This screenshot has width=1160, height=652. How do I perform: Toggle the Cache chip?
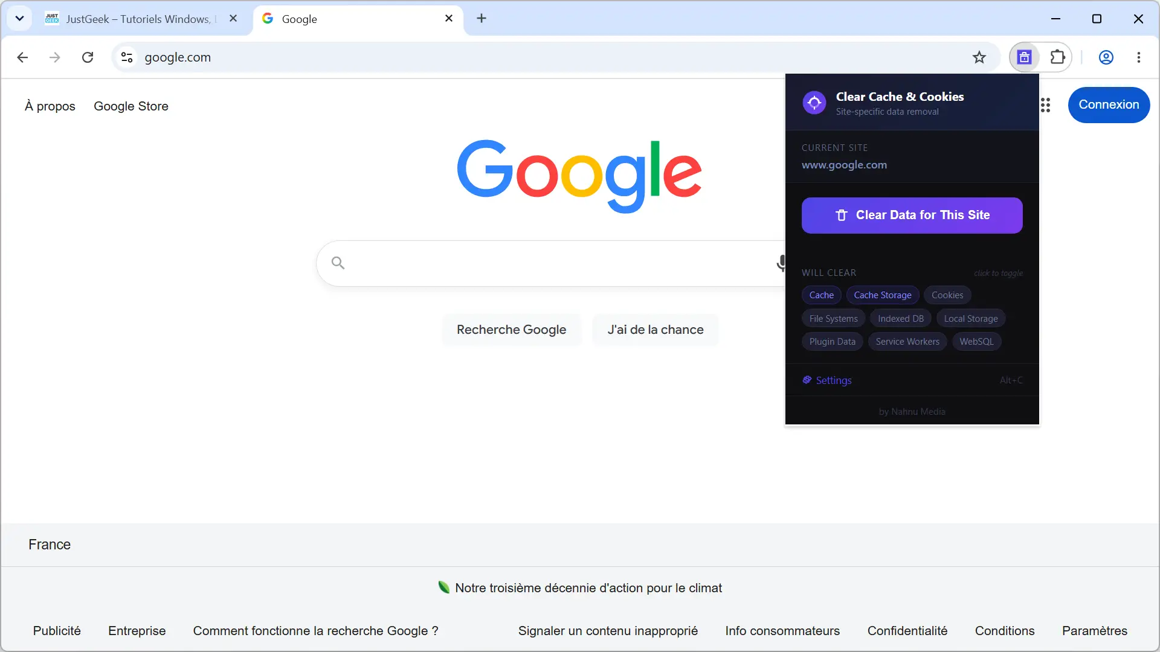pos(822,295)
